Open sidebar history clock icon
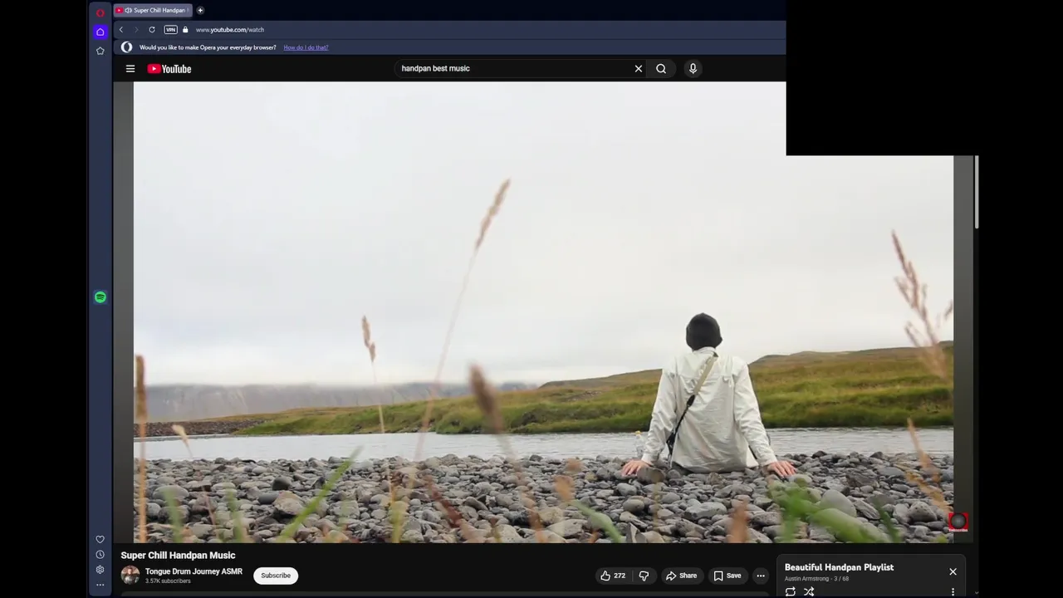The height and width of the screenshot is (598, 1063). (100, 554)
